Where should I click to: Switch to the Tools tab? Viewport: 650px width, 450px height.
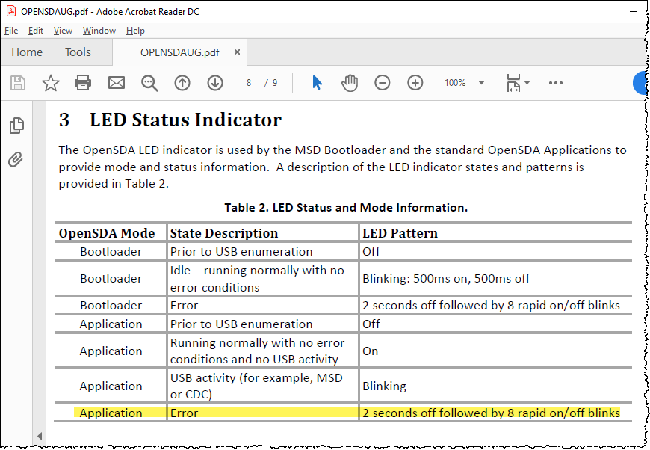(78, 52)
